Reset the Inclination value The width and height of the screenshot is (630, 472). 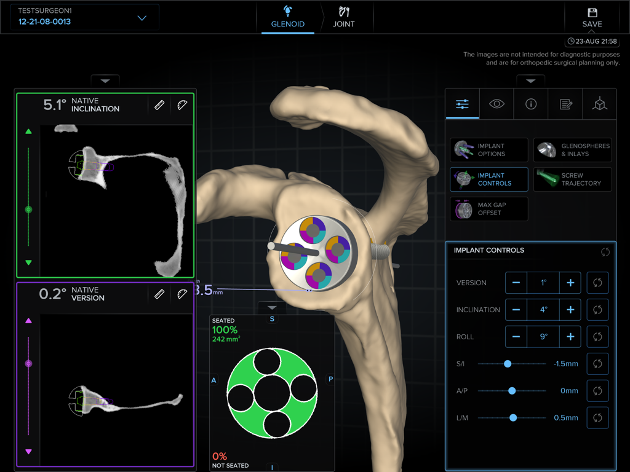(597, 309)
